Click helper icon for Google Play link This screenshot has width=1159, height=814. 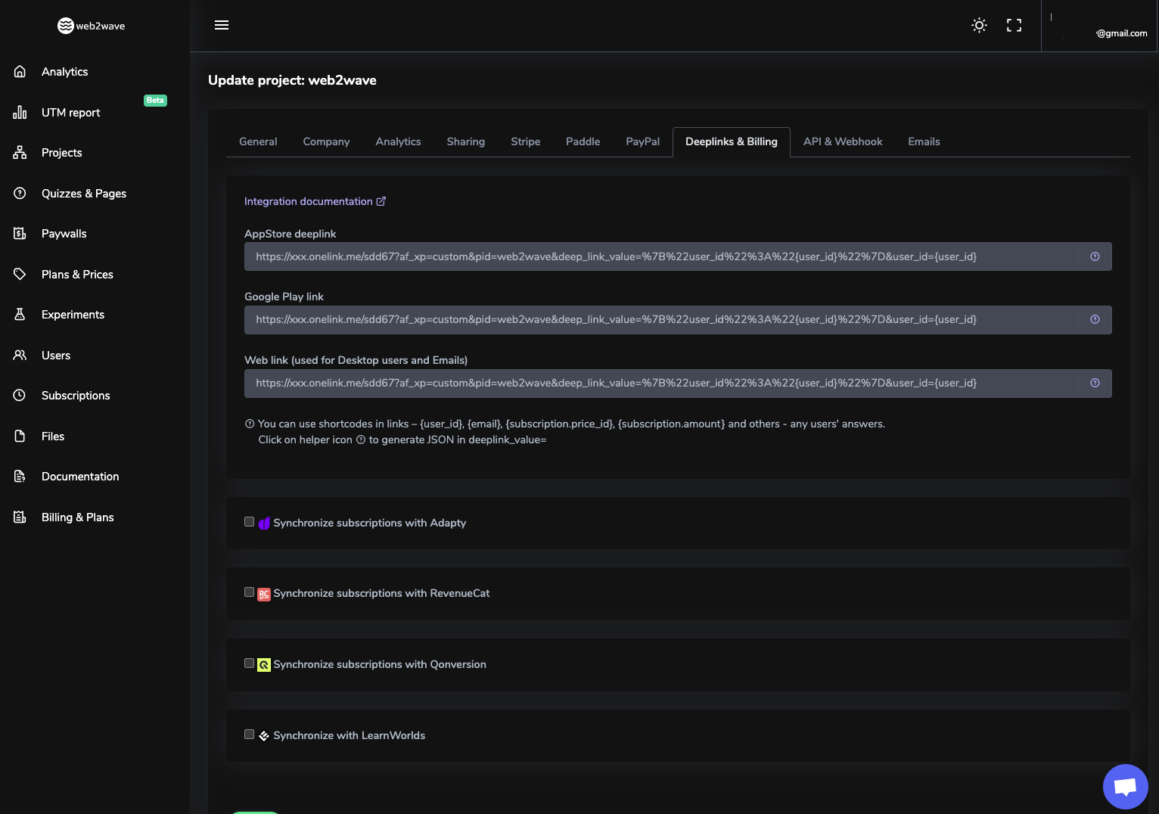(1095, 319)
